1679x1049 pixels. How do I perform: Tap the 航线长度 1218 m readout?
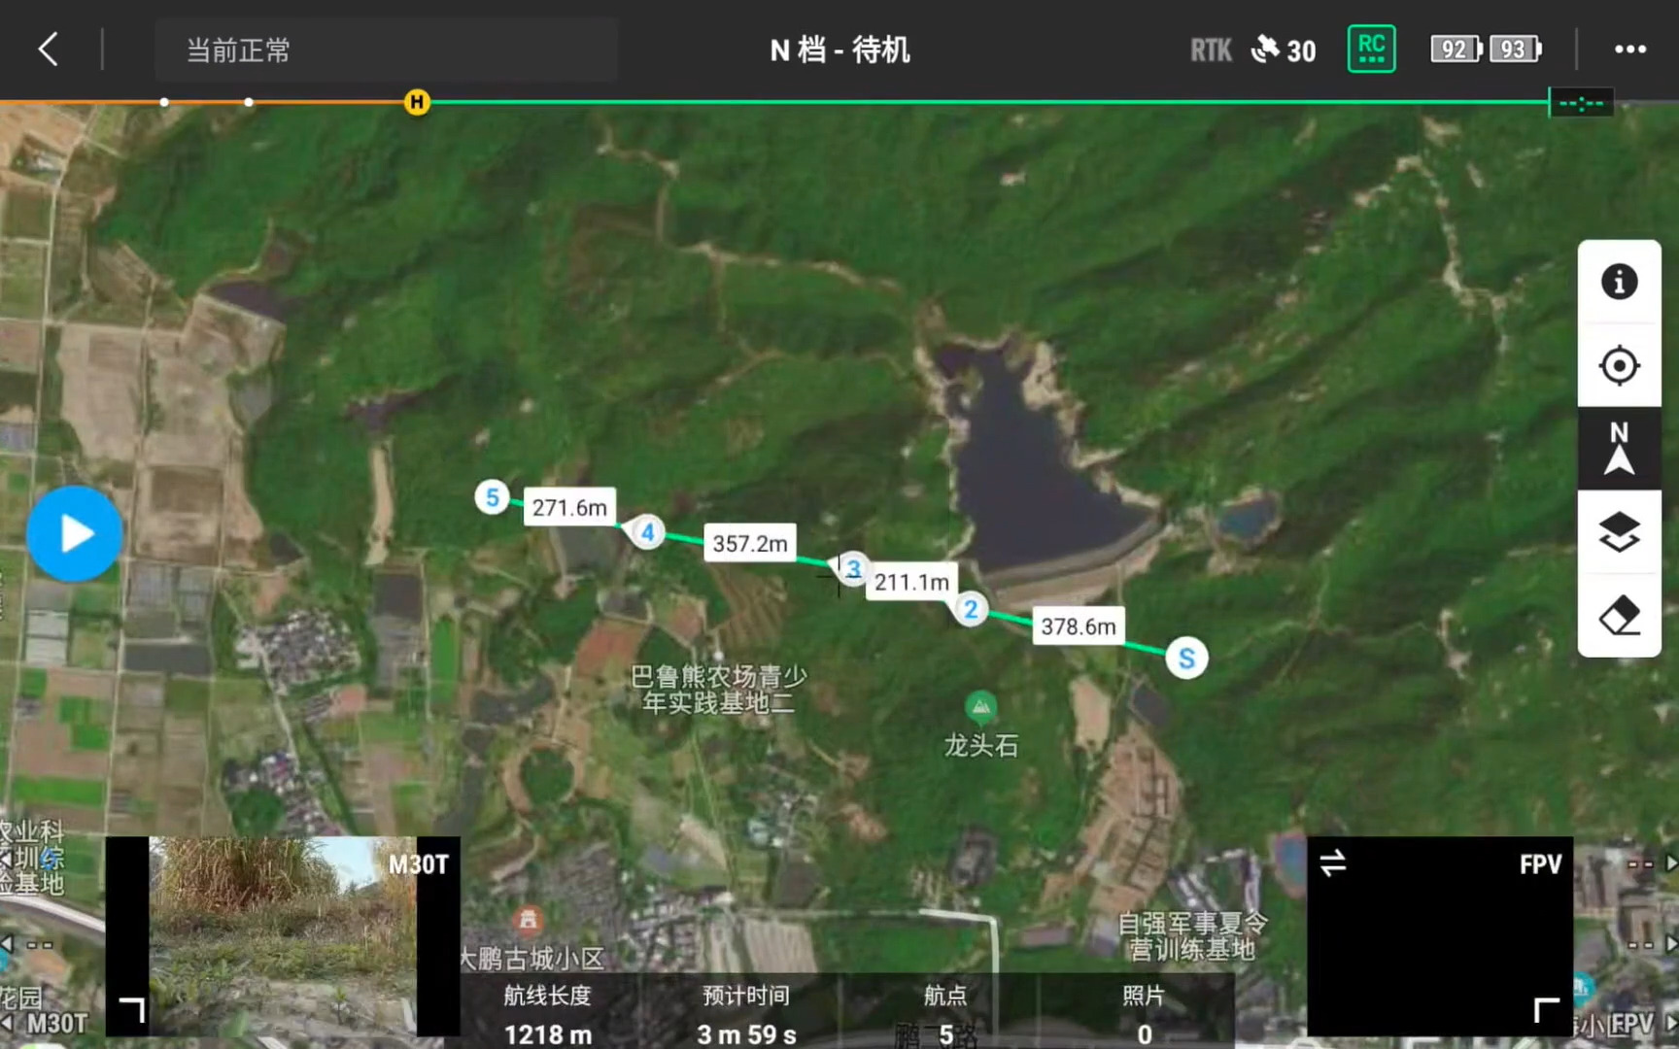coord(547,1014)
